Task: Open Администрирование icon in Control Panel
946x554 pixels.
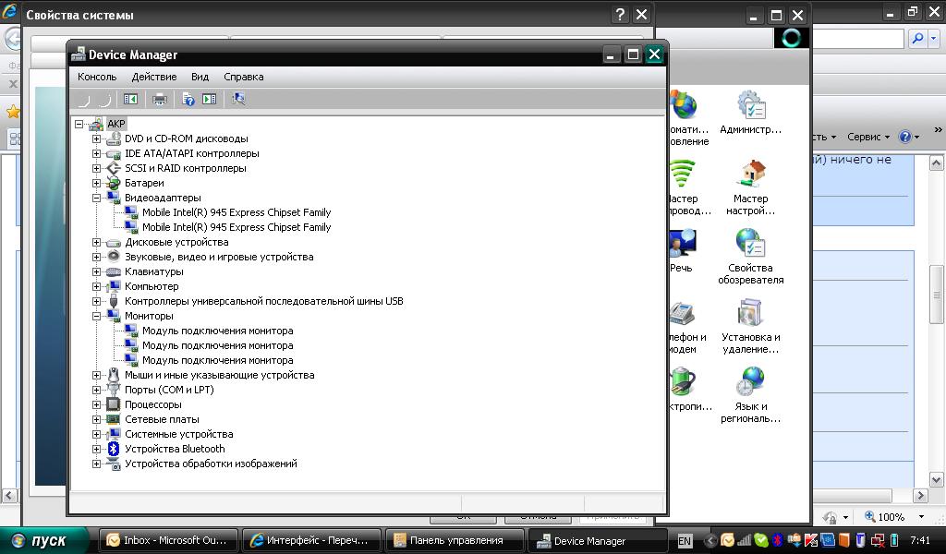Action: pyautogui.click(x=750, y=114)
